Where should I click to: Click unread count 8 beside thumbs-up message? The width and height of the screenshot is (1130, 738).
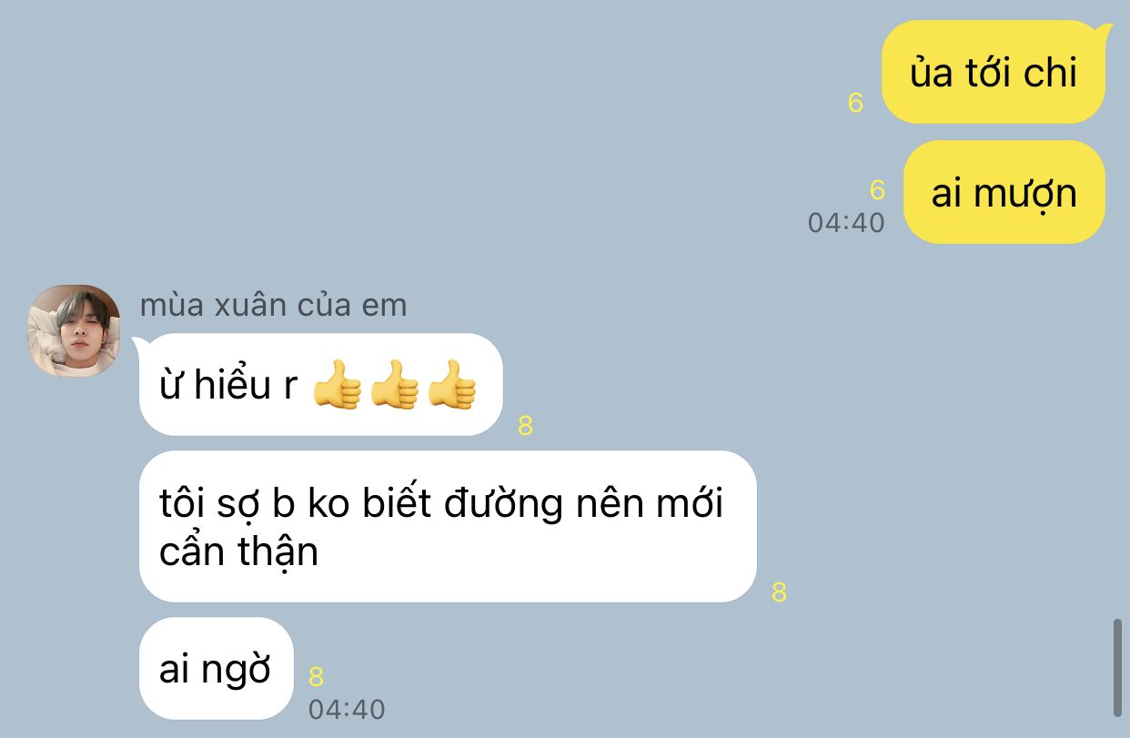(525, 425)
